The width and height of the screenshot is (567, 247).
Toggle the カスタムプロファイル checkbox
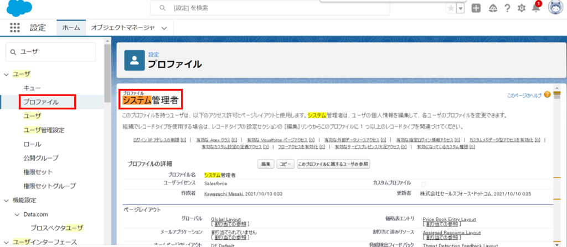[x=424, y=183]
